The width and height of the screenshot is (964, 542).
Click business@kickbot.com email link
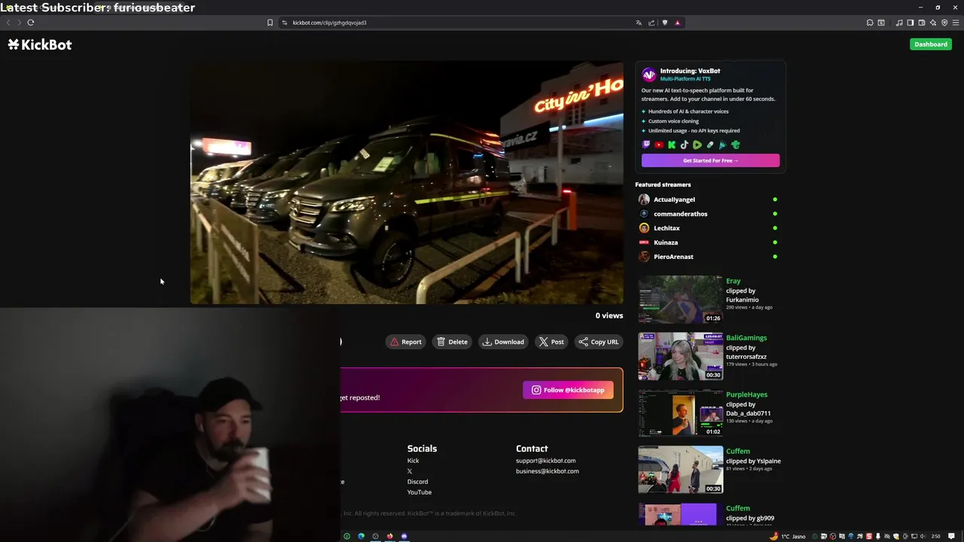coord(548,471)
